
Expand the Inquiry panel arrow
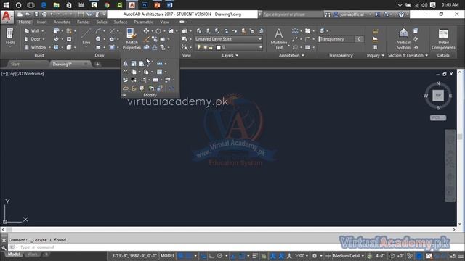coord(383,55)
